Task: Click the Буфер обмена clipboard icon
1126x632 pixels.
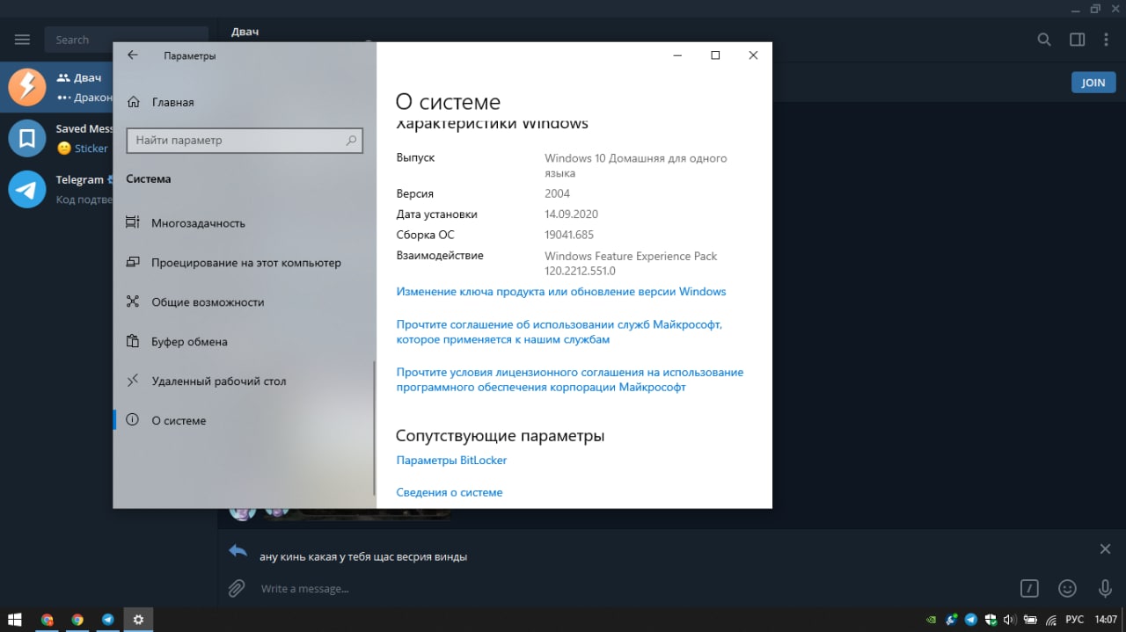Action: coord(133,341)
